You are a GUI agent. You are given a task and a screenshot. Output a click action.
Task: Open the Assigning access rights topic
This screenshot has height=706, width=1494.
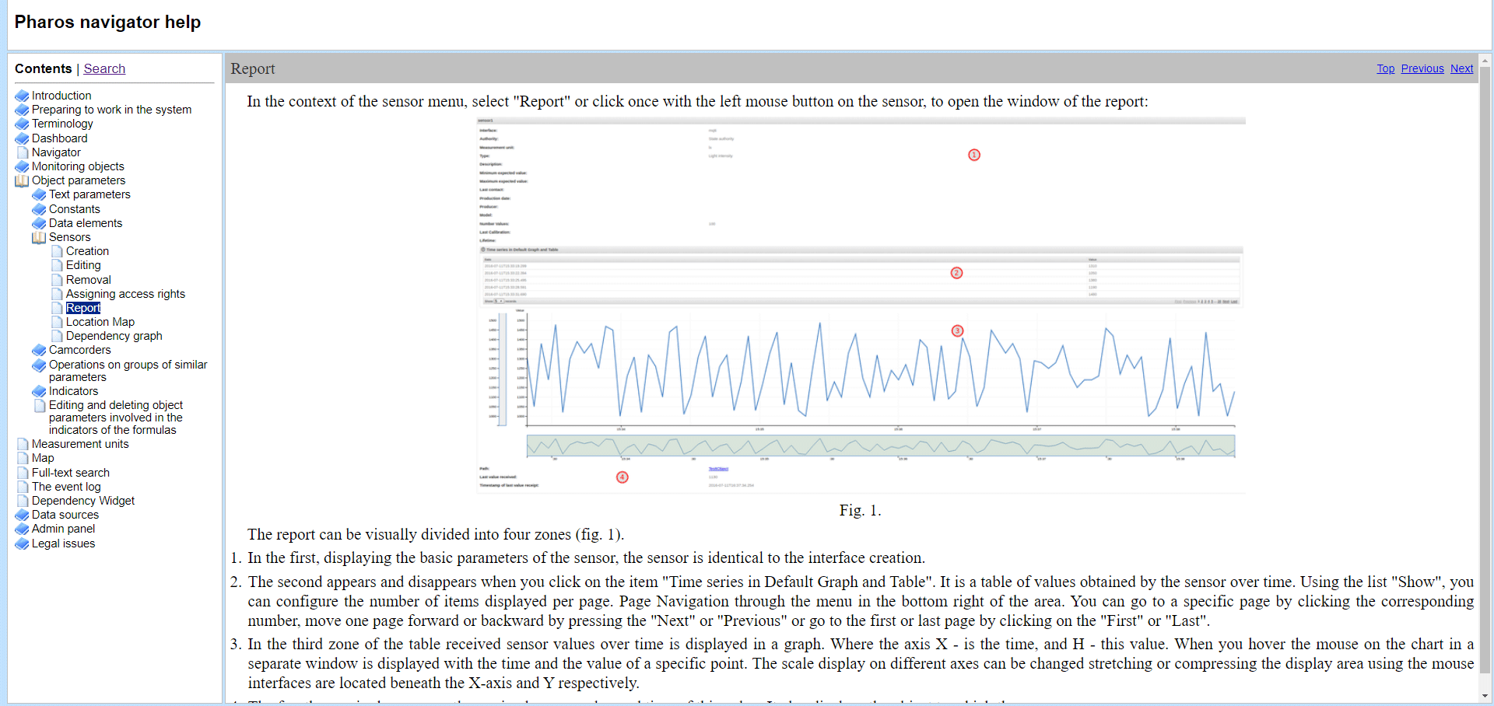[x=125, y=294]
